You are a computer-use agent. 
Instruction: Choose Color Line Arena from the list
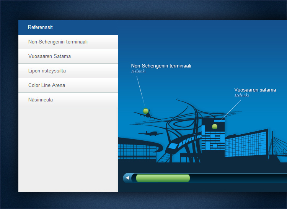[x=68, y=85]
